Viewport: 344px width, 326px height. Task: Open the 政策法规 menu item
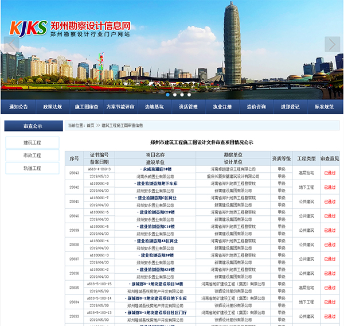click(x=53, y=107)
